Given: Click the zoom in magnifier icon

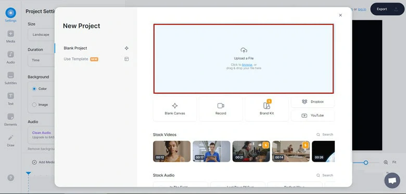Looking at the screenshot, I should (386, 162).
